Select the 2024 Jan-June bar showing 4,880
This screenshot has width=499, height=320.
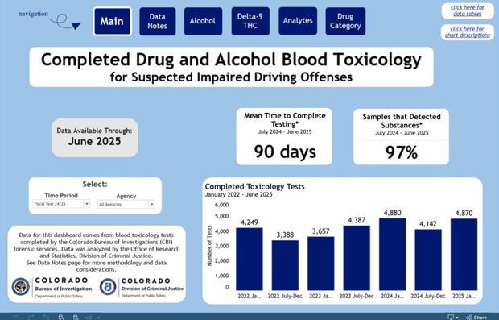pos(393,254)
